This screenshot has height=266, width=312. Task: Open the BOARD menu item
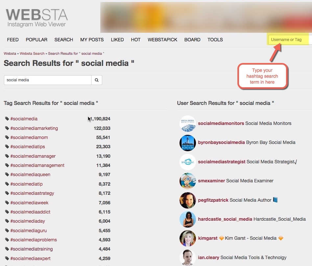(192, 40)
